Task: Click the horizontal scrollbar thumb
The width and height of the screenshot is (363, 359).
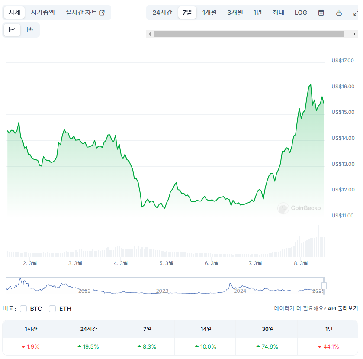Action: pyautogui.click(x=248, y=34)
